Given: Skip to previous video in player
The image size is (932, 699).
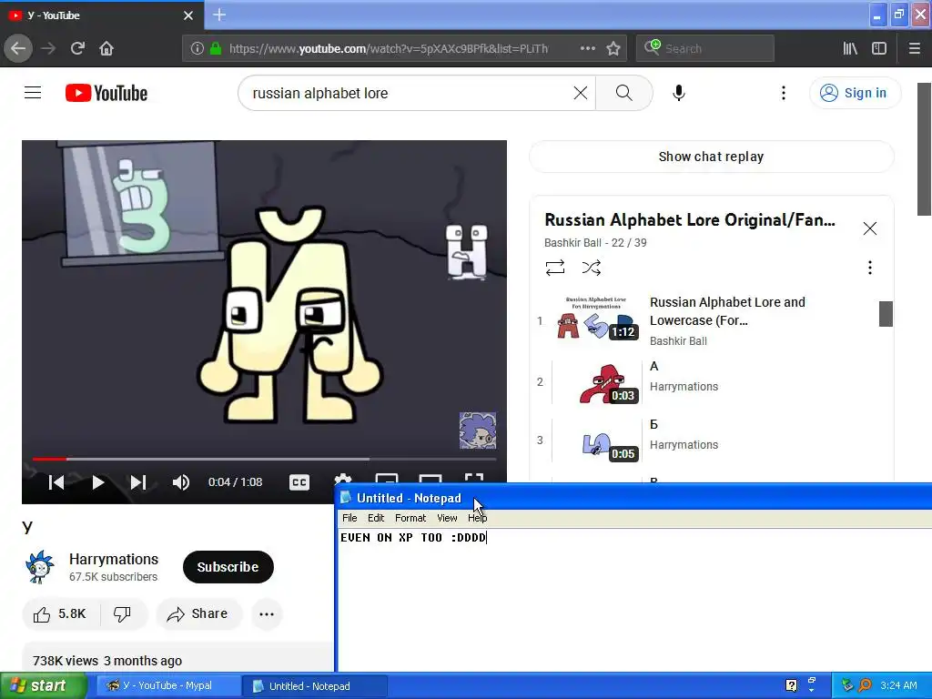Looking at the screenshot, I should pos(56,482).
